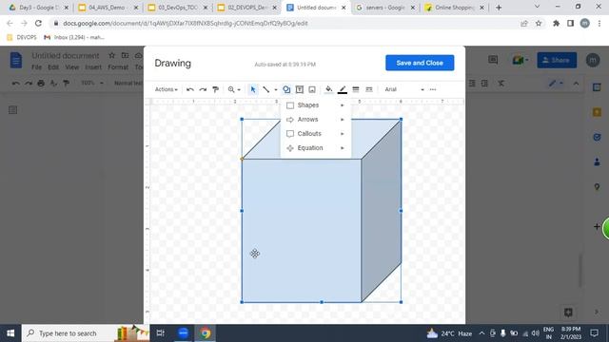
Task: Switch to Online Shopping tab
Action: pyautogui.click(x=455, y=8)
